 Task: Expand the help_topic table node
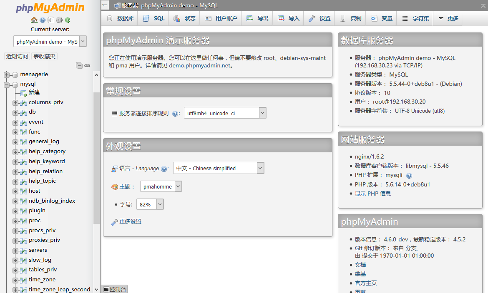(x=15, y=181)
